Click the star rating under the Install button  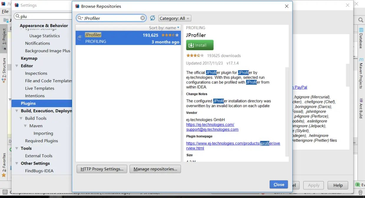(x=195, y=55)
